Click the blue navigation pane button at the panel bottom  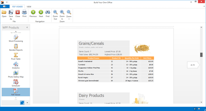click(22, 103)
